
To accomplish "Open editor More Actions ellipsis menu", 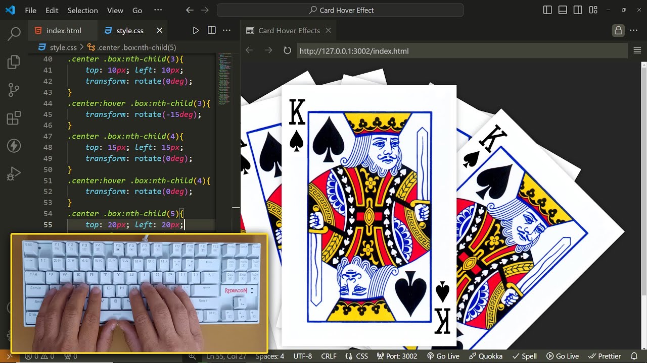I will (227, 31).
